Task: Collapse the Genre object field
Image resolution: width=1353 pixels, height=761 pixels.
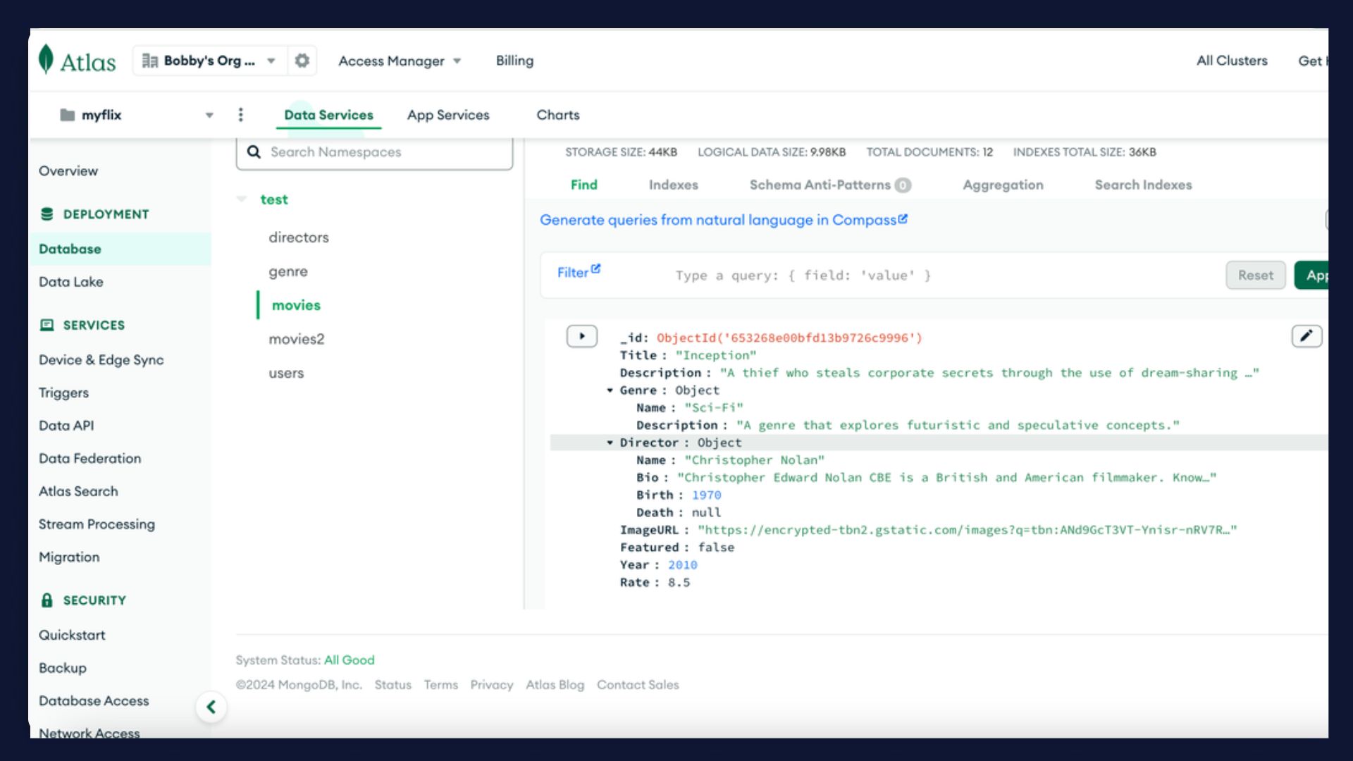Action: click(x=610, y=390)
